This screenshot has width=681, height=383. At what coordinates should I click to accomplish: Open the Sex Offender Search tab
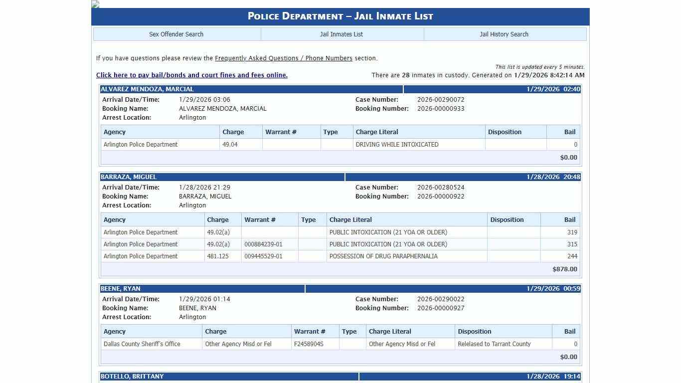click(176, 34)
